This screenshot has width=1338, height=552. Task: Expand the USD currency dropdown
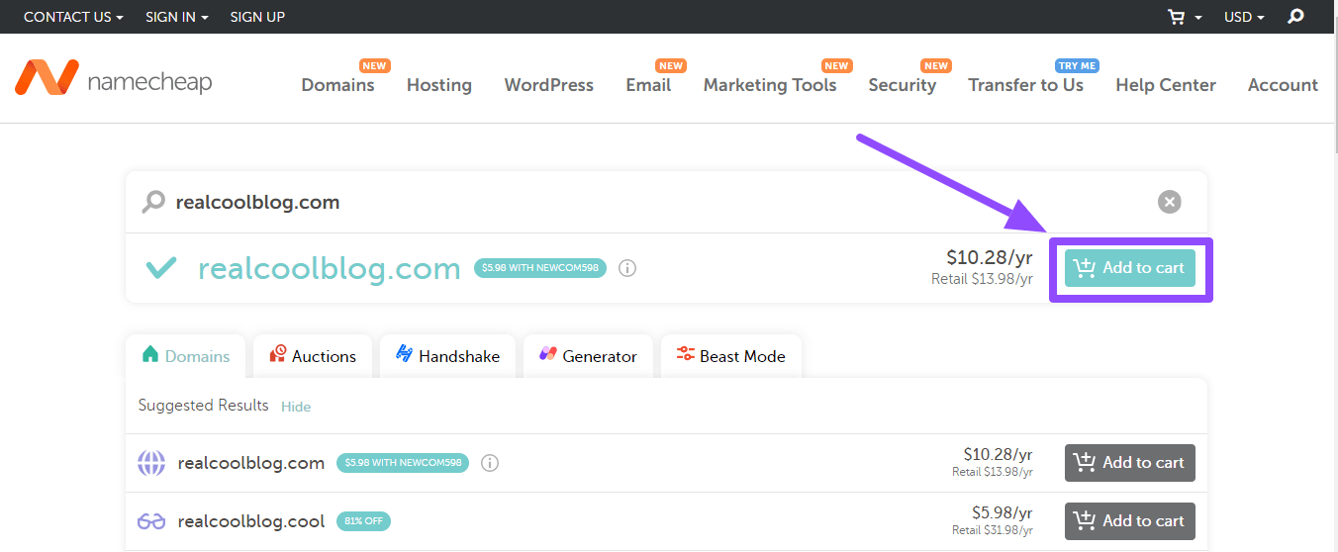click(1244, 17)
